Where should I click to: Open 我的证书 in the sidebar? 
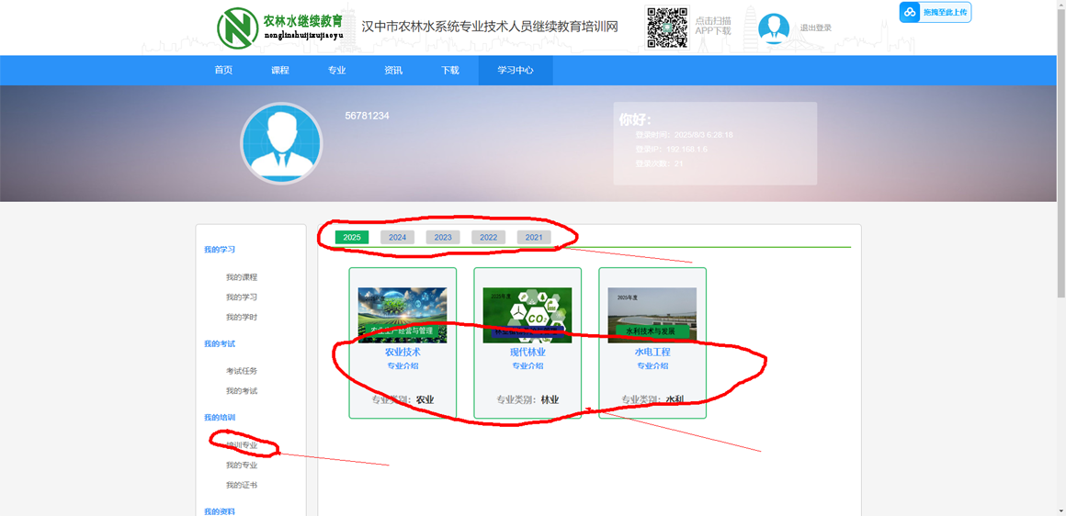pyautogui.click(x=242, y=485)
